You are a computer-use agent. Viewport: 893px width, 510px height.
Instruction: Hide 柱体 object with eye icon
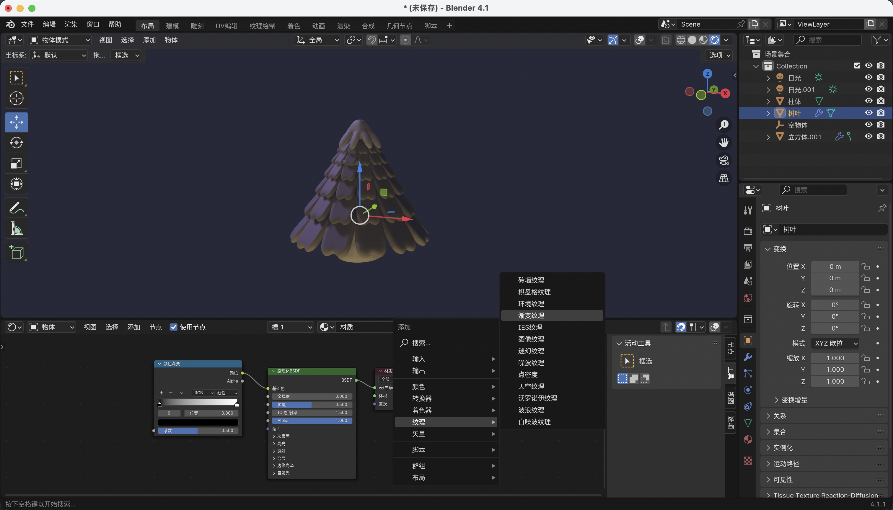click(868, 101)
